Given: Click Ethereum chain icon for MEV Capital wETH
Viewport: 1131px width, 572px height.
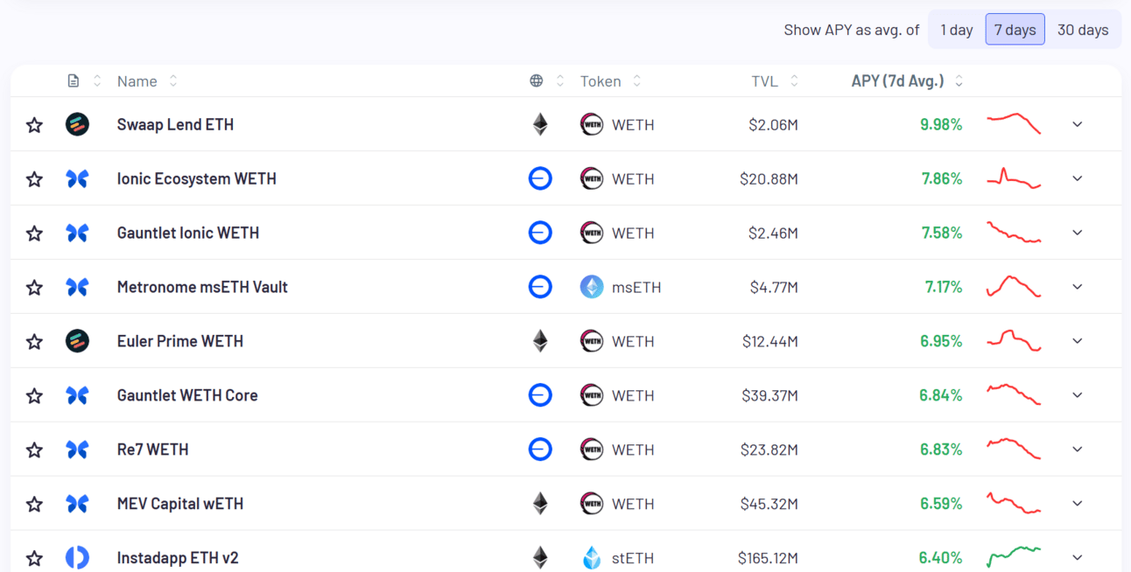Looking at the screenshot, I should pyautogui.click(x=540, y=504).
